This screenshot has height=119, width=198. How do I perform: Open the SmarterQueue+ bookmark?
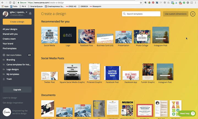click(x=35, y=6)
